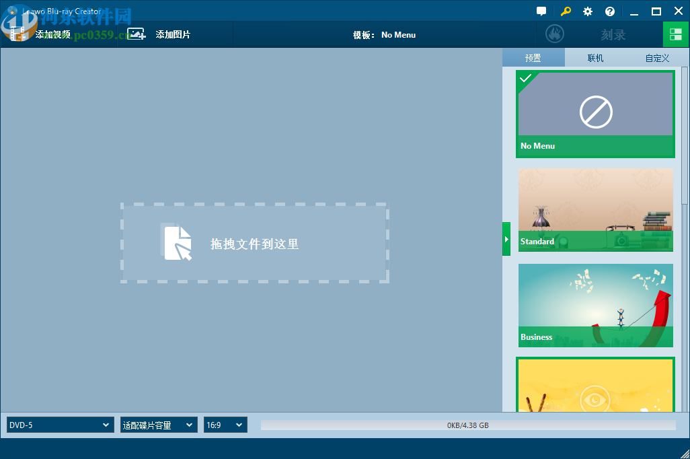
Task: Open the DVD-5 disc type dropdown
Action: (59, 425)
